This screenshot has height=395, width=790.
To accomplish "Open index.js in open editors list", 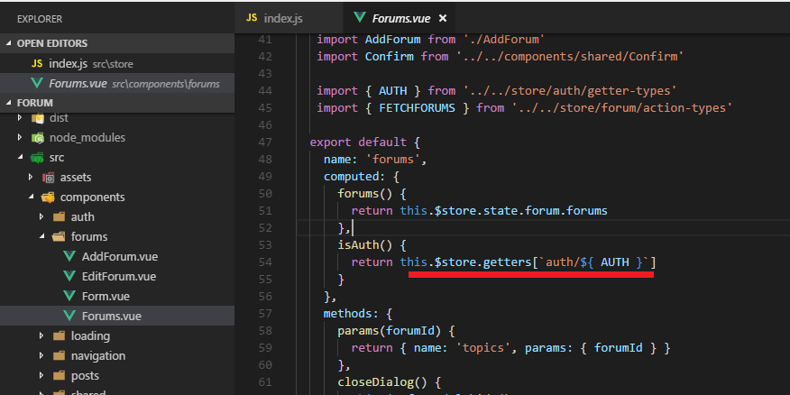I will pos(117,64).
